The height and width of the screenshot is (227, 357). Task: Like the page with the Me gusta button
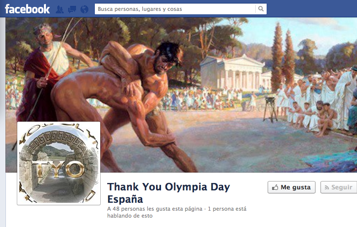(291, 187)
